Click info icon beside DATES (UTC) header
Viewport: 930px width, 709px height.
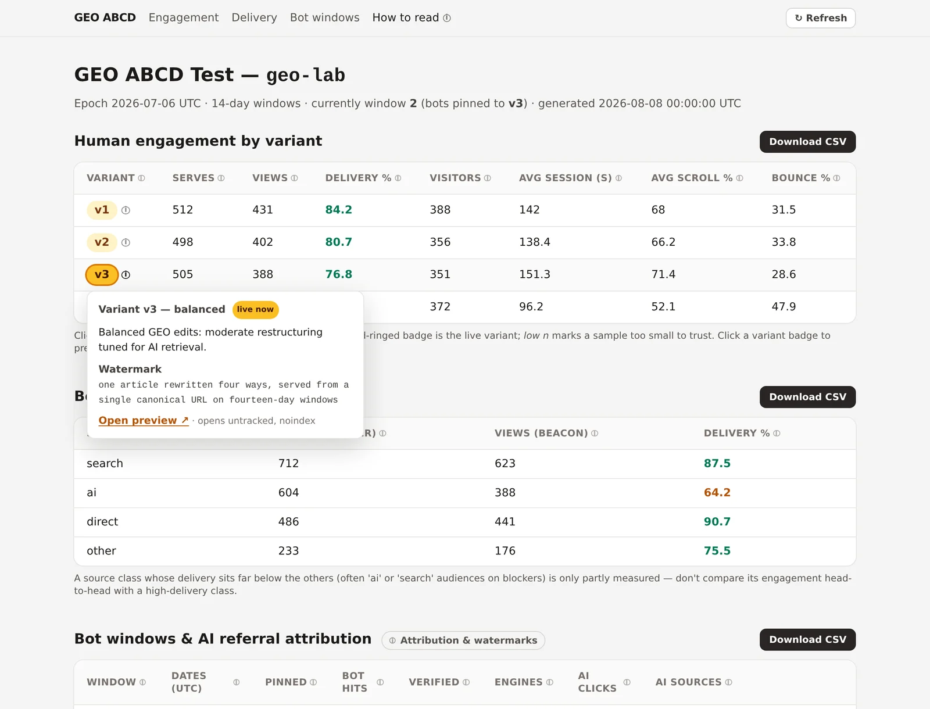[x=236, y=682]
